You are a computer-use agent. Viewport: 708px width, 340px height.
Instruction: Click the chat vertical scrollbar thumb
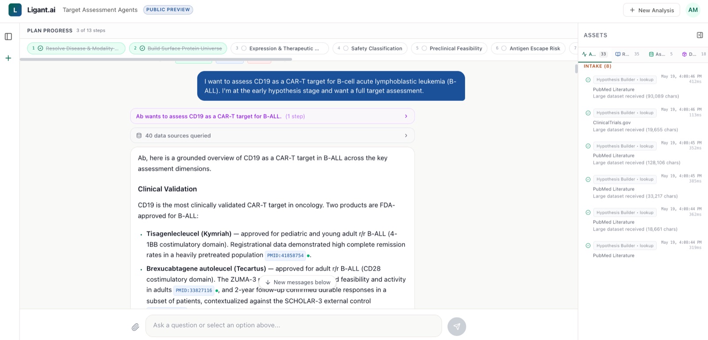pyautogui.click(x=576, y=69)
